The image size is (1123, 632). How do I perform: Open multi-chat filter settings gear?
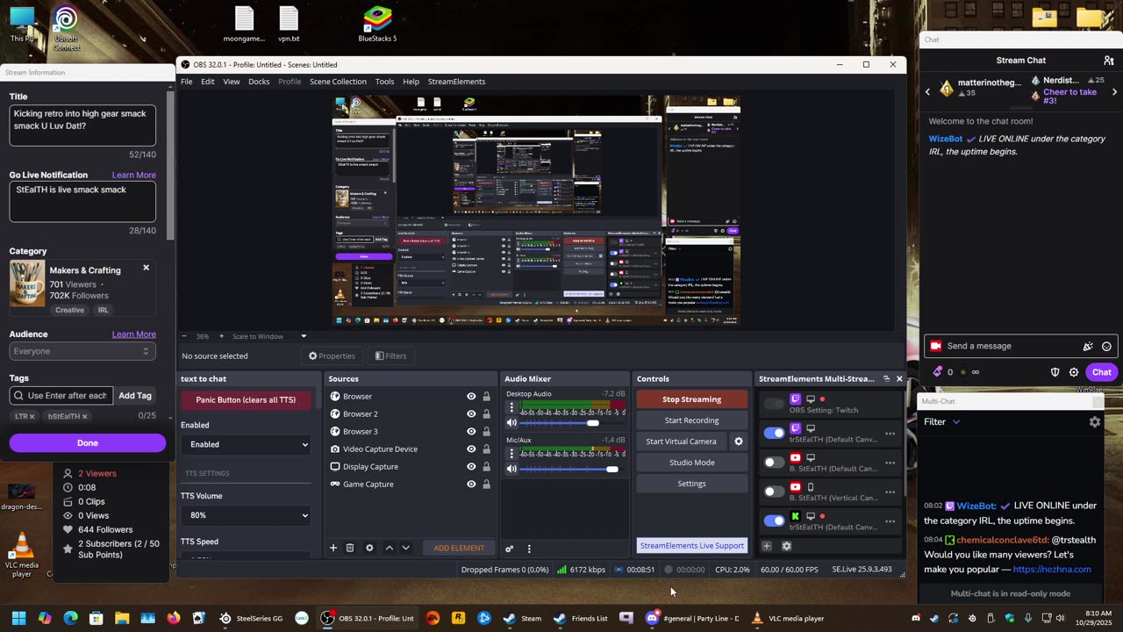tap(1094, 422)
